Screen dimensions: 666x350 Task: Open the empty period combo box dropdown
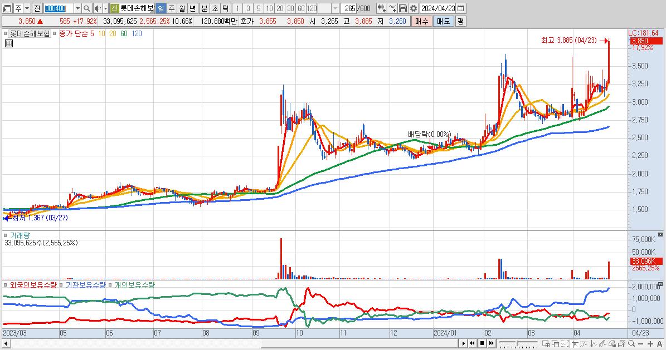(335, 8)
